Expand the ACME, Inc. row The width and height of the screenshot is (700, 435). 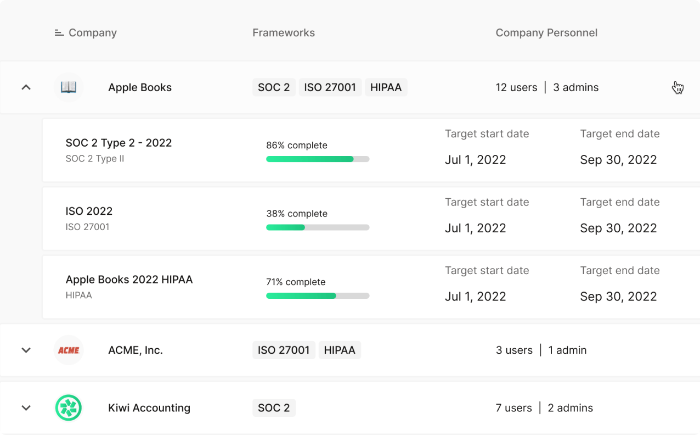[x=26, y=350]
